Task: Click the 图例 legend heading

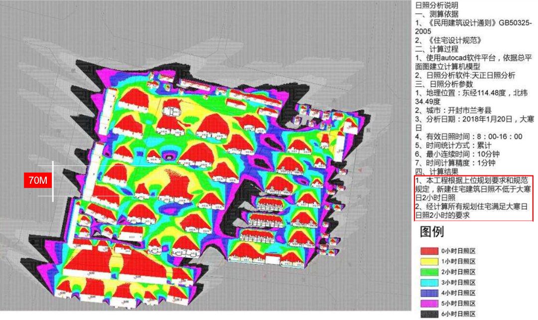Action: point(431,232)
